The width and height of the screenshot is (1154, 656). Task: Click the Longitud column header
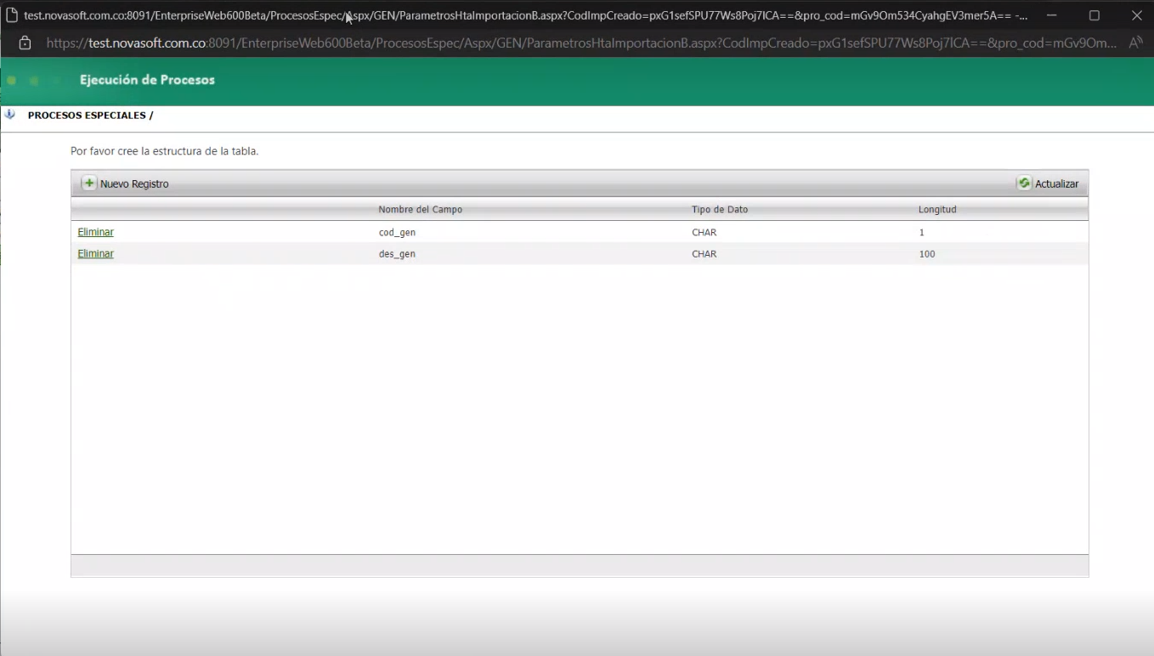tap(937, 209)
